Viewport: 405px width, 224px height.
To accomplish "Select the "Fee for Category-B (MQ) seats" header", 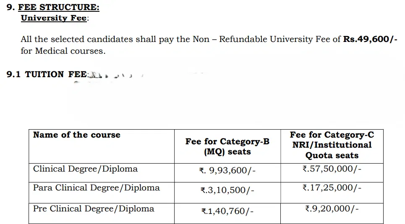I will click(227, 146).
